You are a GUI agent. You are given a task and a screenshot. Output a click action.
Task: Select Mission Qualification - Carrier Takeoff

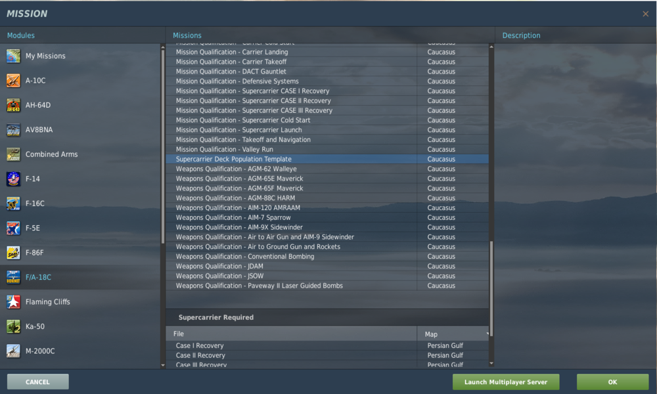[327, 62]
